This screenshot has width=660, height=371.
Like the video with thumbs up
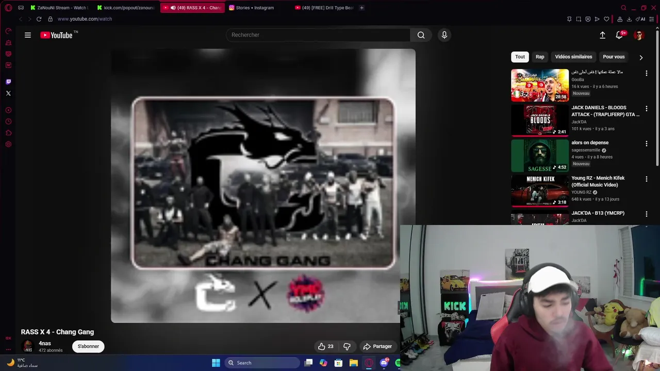coord(326,346)
